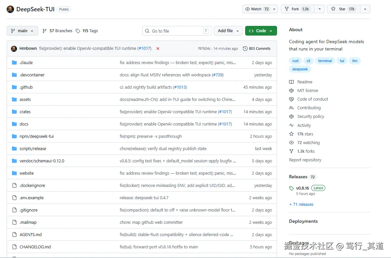Open the docs folder
Image resolution: width=391 pixels, height=258 pixels.
coord(24,124)
